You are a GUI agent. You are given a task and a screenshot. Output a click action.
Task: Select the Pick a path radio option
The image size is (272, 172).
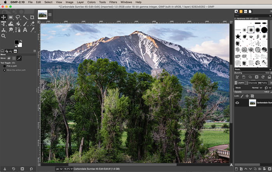coord(5,66)
